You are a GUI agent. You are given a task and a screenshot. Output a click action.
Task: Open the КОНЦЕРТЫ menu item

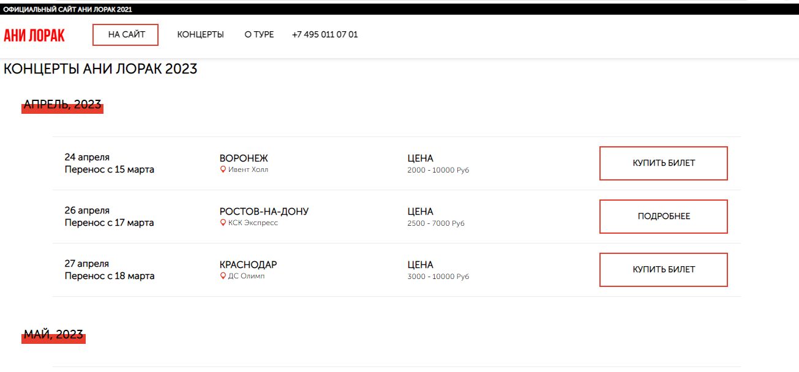(200, 35)
